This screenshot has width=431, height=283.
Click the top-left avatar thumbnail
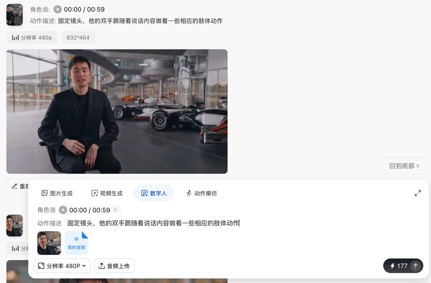coord(15,15)
